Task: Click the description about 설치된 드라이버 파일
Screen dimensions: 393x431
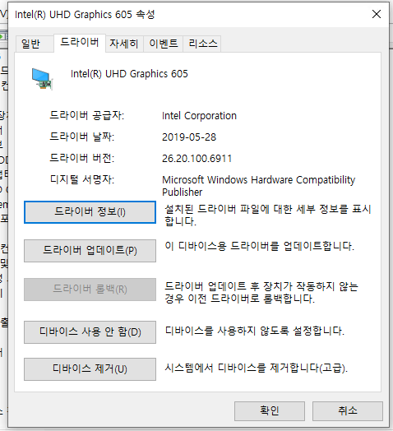Action: (x=268, y=215)
